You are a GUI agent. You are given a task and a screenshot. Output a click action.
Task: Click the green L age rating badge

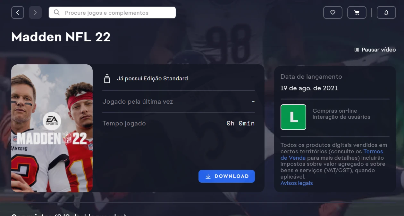293,117
